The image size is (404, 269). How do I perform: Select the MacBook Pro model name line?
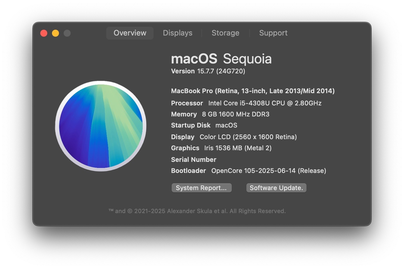tap(253, 91)
